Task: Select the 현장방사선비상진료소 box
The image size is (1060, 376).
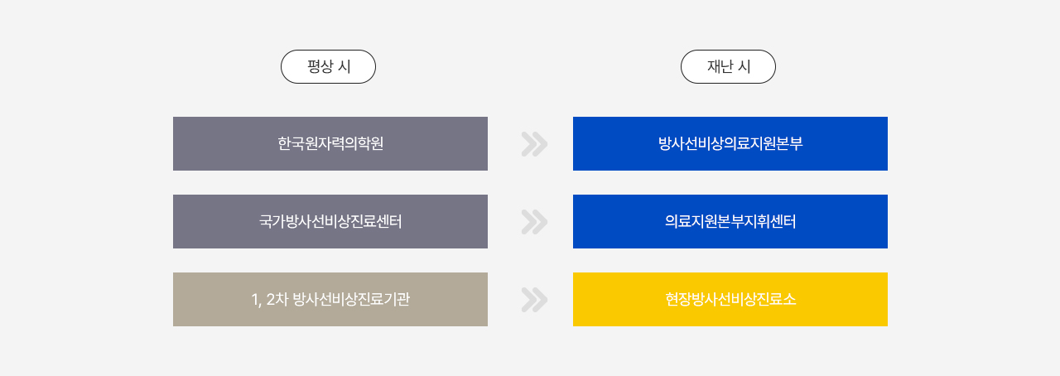Action: pos(730,300)
